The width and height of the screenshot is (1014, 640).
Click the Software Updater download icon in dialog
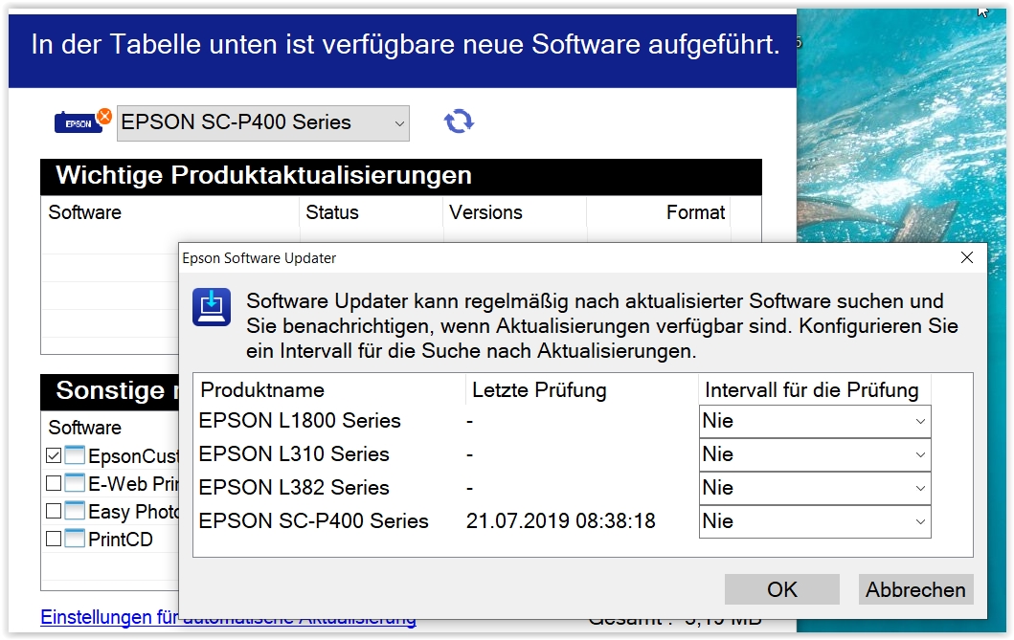click(212, 307)
